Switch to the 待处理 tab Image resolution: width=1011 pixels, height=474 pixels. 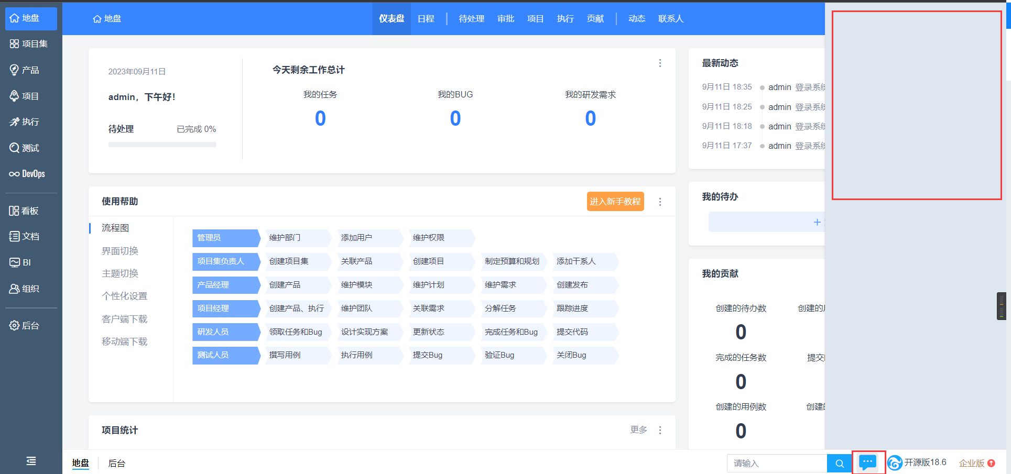471,19
